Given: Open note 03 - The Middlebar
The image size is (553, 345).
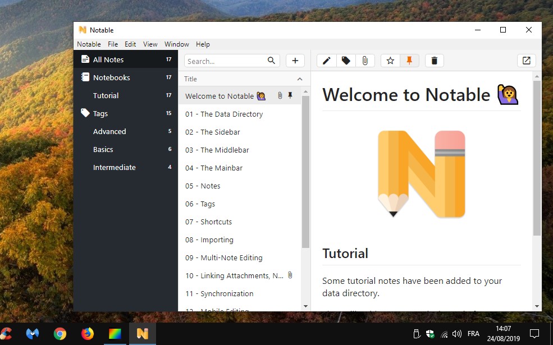Looking at the screenshot, I should click(x=240, y=150).
